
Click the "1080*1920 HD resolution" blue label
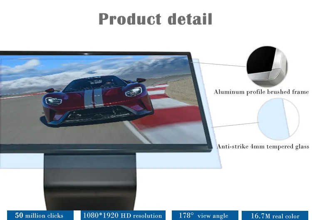point(123,215)
